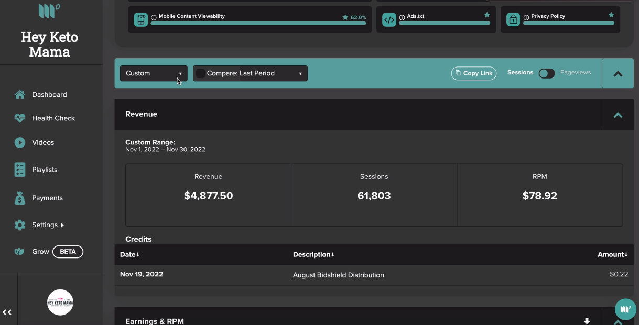Open the Custom date range dropdown
Screen dimensions: 639x325
(154, 73)
